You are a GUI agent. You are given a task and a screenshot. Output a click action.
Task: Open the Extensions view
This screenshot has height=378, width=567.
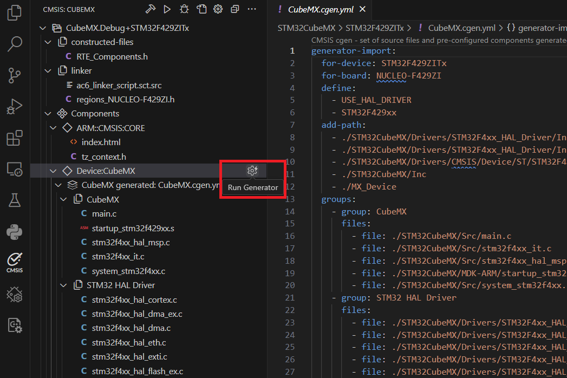[x=15, y=138]
